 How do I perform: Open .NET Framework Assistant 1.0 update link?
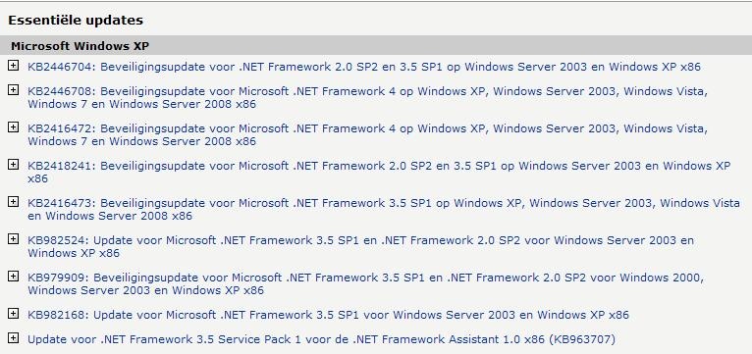click(321, 339)
